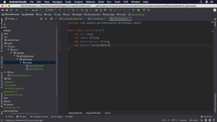The width and height of the screenshot is (217, 122).
Task: Click the Sync Project with Gradle icon
Action: click(x=96, y=10)
